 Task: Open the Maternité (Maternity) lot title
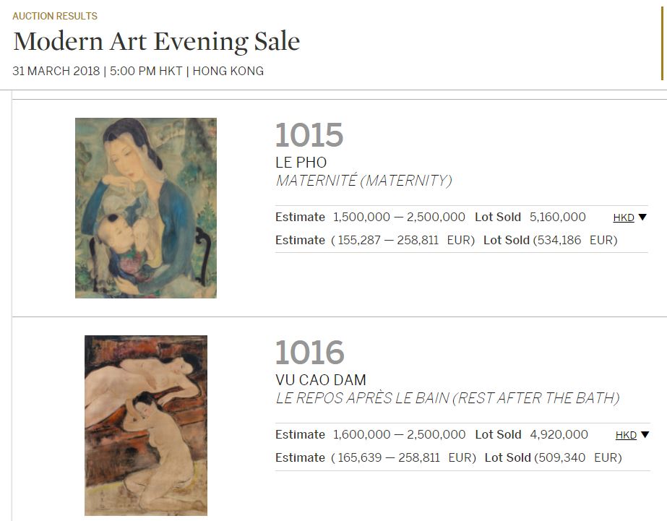(x=363, y=181)
